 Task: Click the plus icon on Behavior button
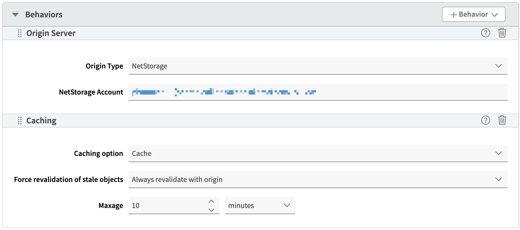click(454, 15)
